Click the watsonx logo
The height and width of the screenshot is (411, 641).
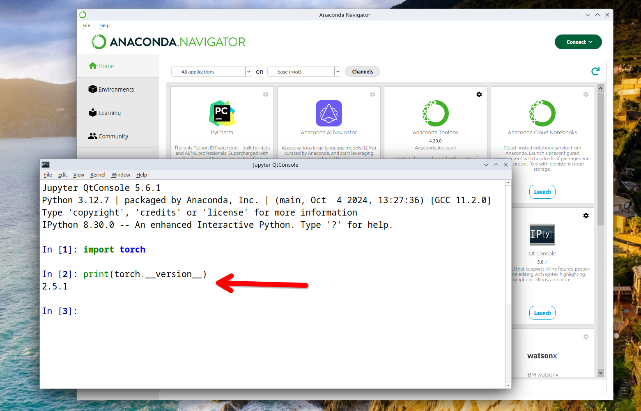click(x=543, y=356)
